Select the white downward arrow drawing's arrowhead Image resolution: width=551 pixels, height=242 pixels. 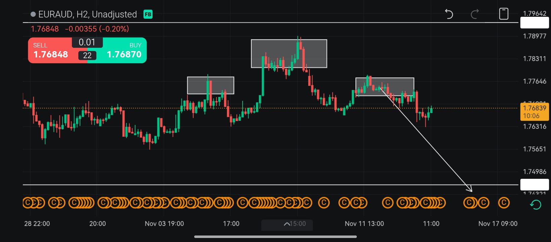pyautogui.click(x=470, y=190)
